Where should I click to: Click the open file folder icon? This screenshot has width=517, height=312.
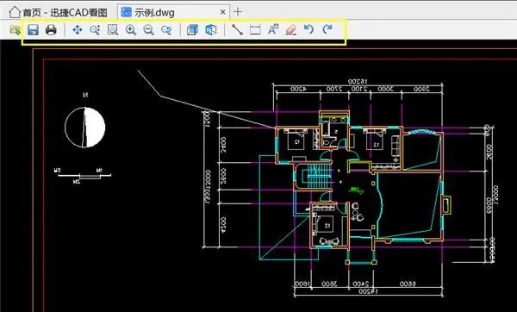pos(15,30)
